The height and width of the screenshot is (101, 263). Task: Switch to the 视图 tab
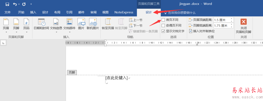(x=105, y=12)
